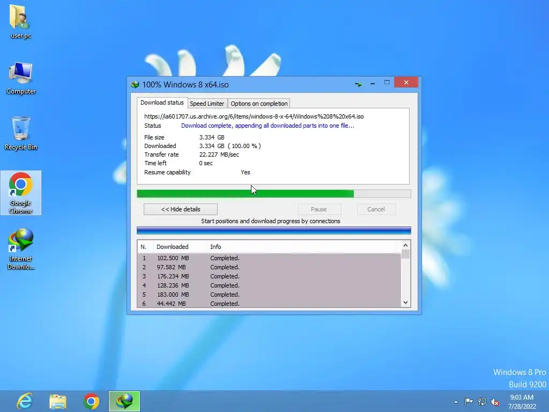Open the user pc folder icon
Screen dimensions: 549x412
(21, 21)
